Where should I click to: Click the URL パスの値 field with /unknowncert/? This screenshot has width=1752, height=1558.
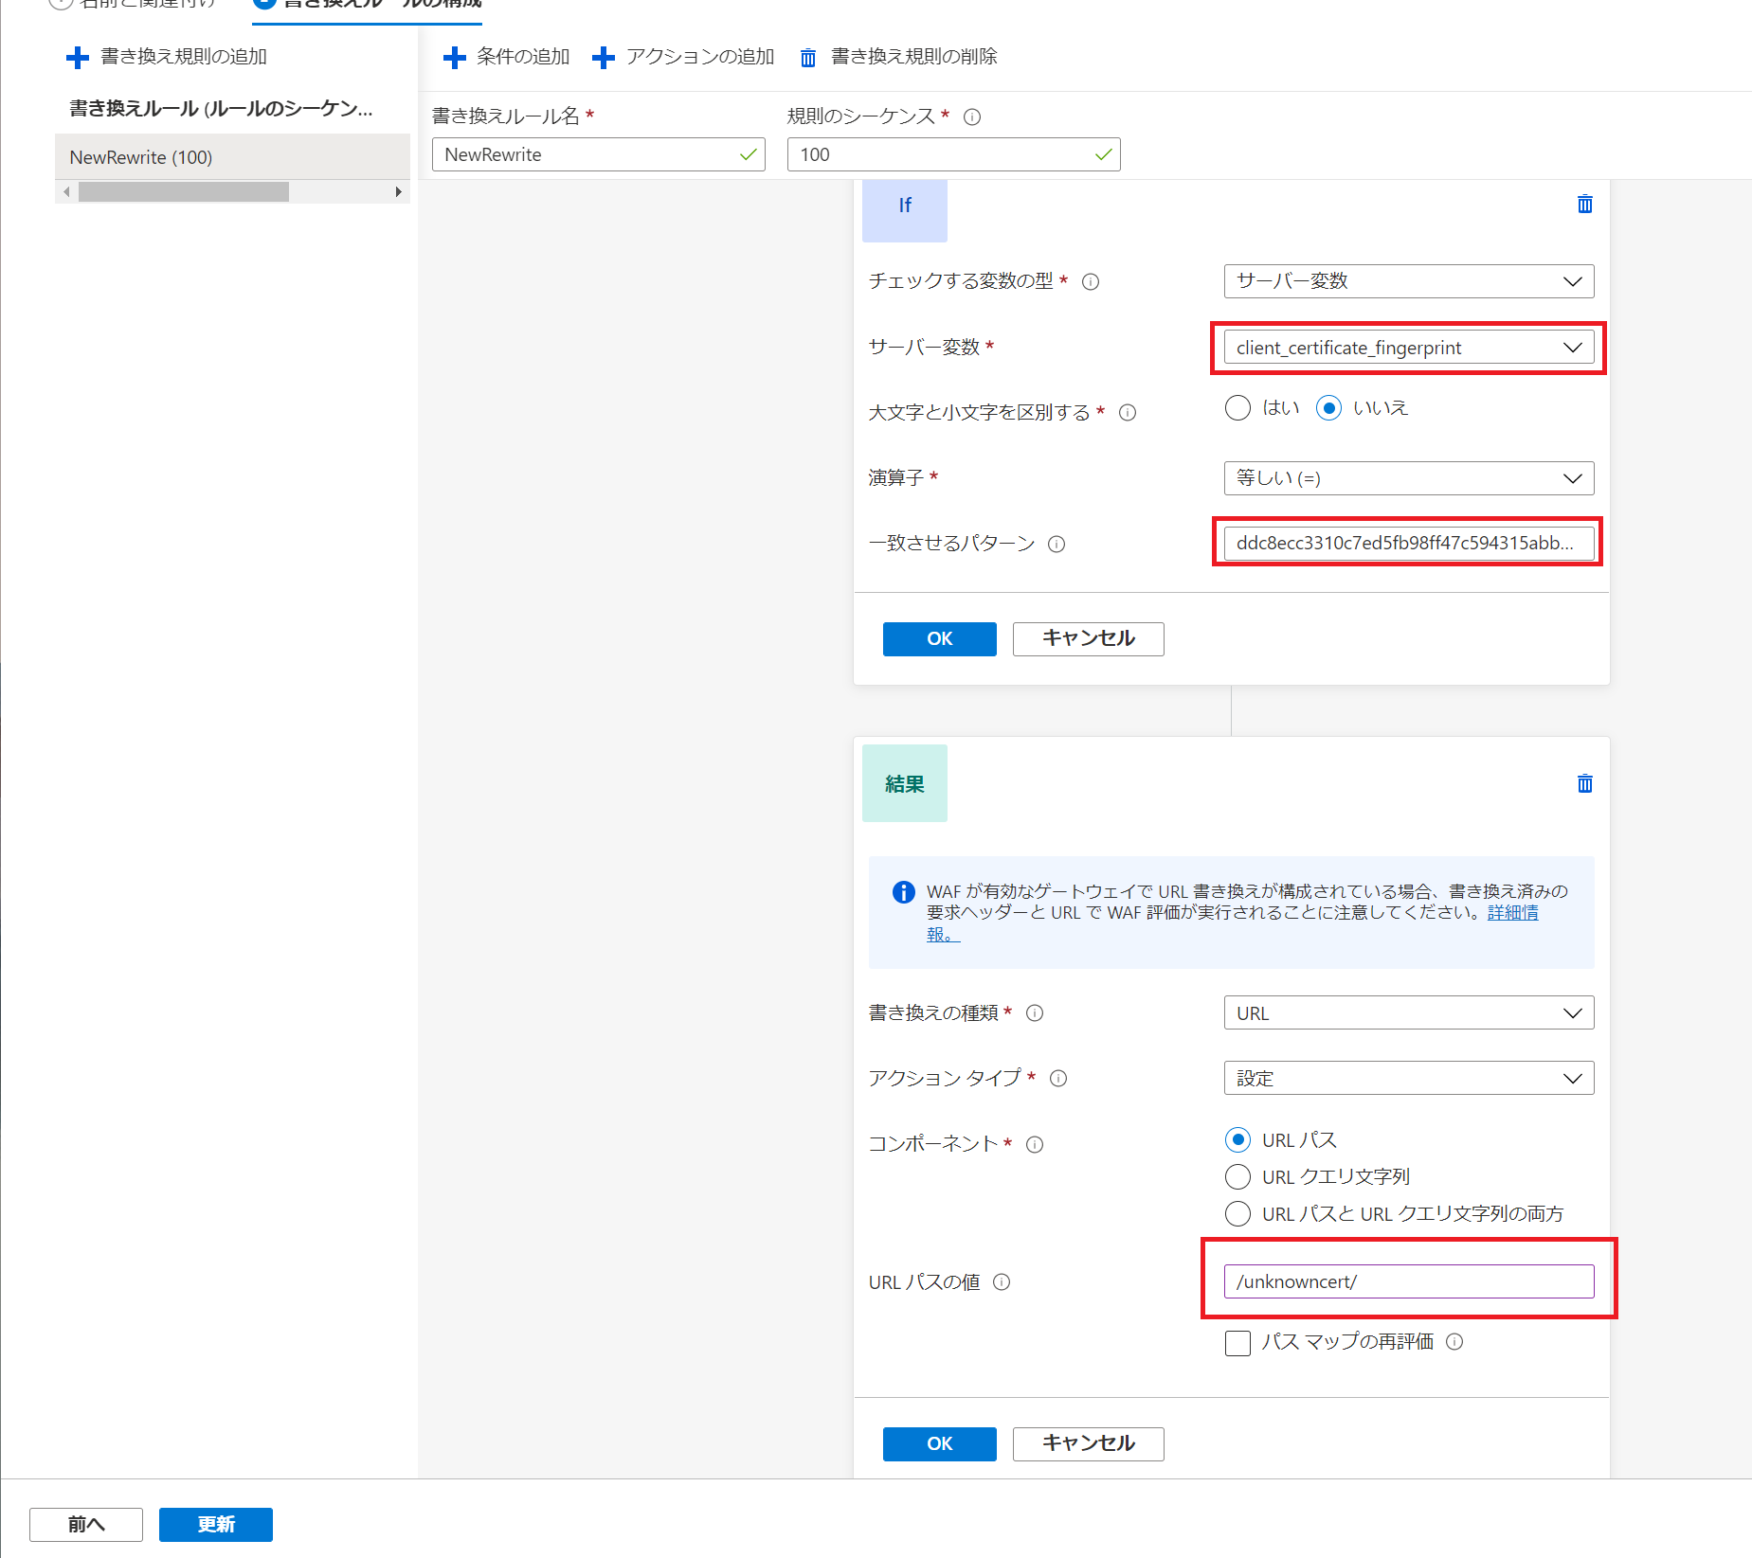[x=1409, y=1281]
